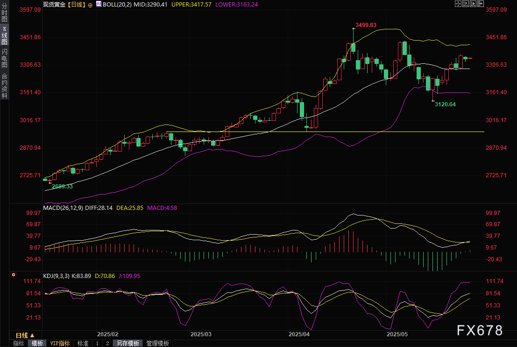Open the 闪电图 side tab
Viewport: 517px width, 347px height.
tap(4, 58)
